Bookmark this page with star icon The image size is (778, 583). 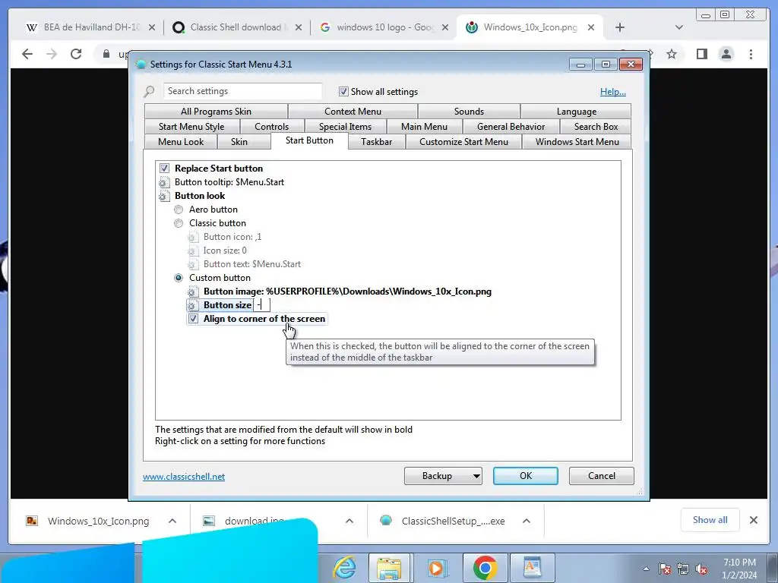672,54
